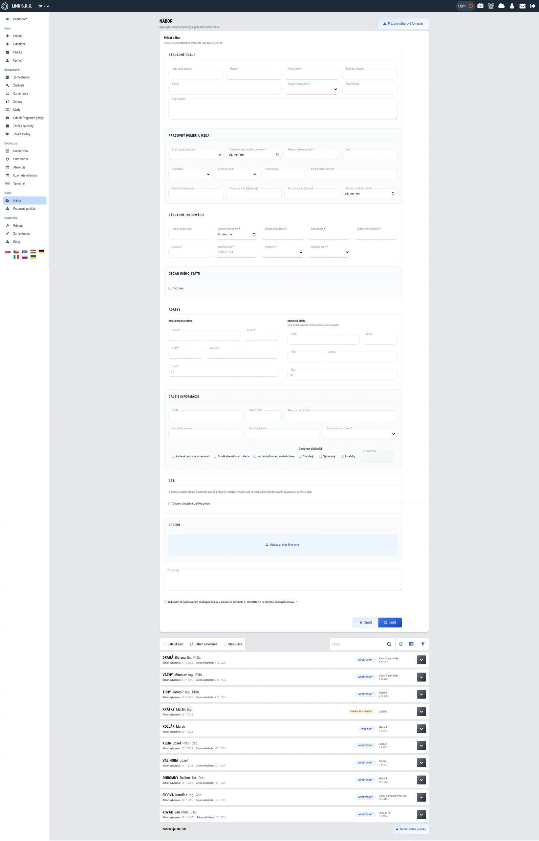Open the cloud icon in header

501,6
